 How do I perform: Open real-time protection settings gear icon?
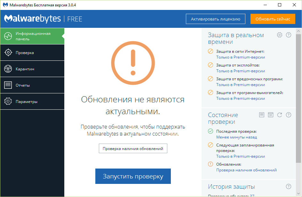click(x=280, y=35)
